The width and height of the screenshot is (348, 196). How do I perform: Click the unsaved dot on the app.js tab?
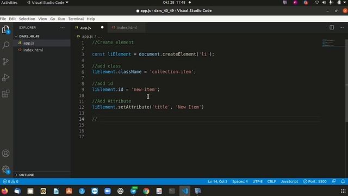click(102, 27)
